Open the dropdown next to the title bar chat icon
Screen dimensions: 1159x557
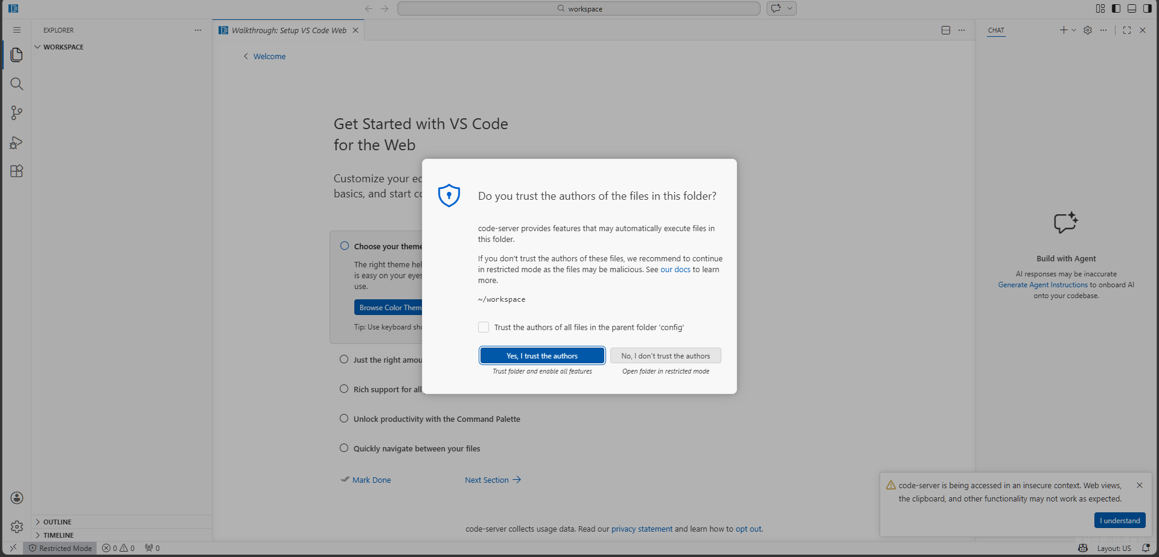coord(790,8)
